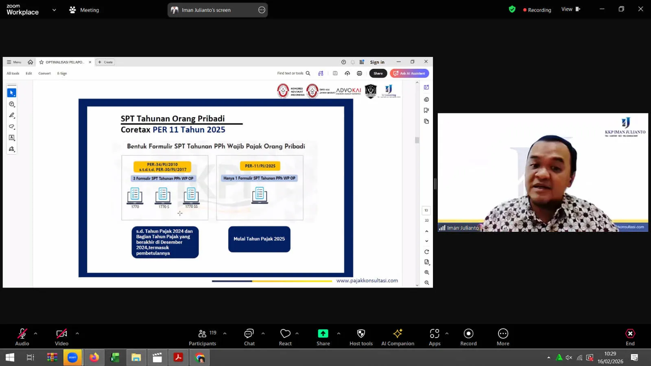Open Firefox from the Windows taskbar
This screenshot has height=366, width=651.
(x=94, y=357)
